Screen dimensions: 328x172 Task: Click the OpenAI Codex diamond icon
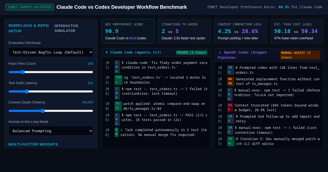tap(220, 52)
